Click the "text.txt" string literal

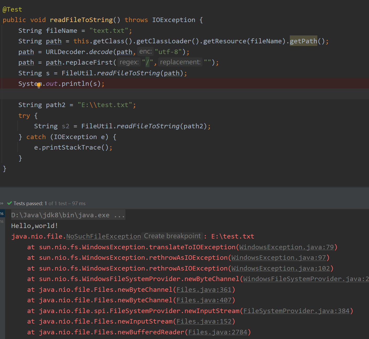click(x=109, y=31)
